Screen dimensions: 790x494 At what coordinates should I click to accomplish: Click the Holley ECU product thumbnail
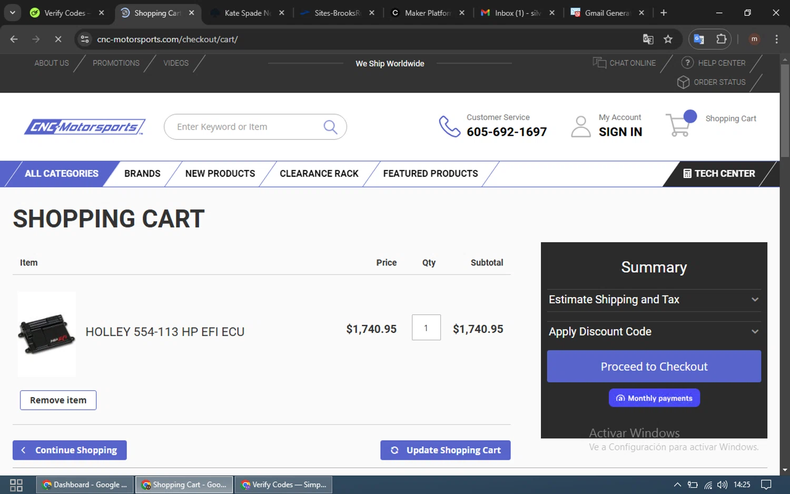coord(47,334)
